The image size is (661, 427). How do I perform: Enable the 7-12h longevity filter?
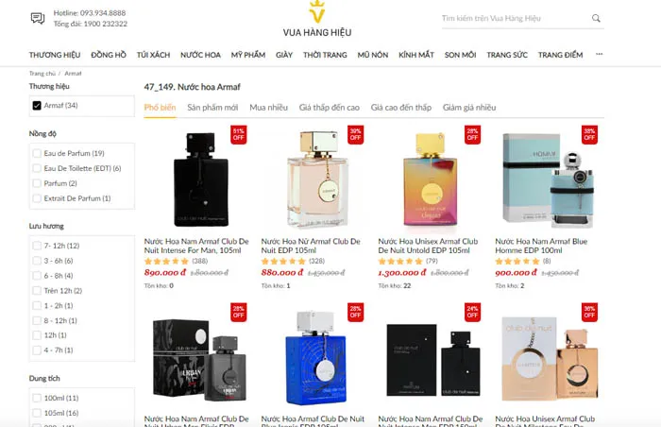[37, 246]
